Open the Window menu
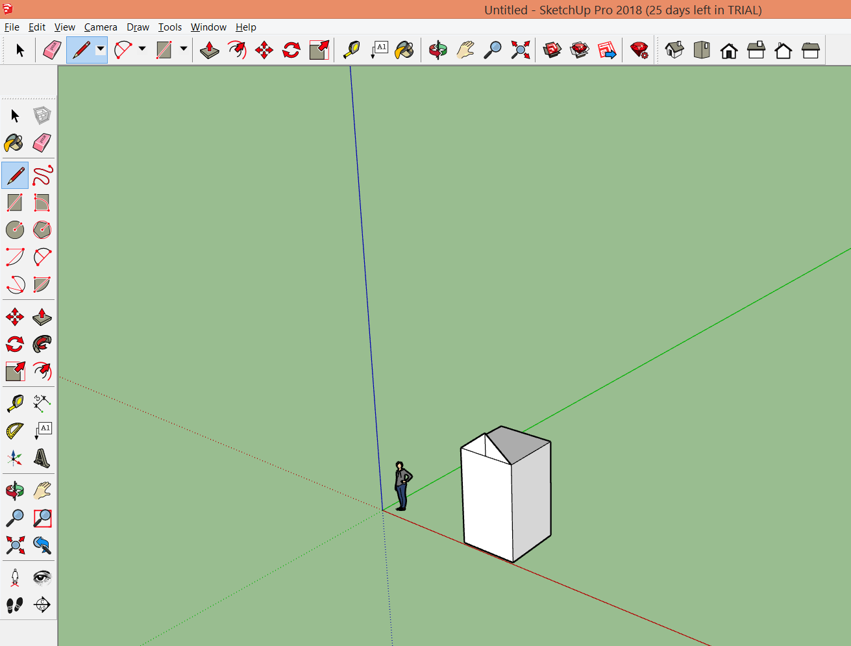This screenshot has height=646, width=851. point(208,27)
